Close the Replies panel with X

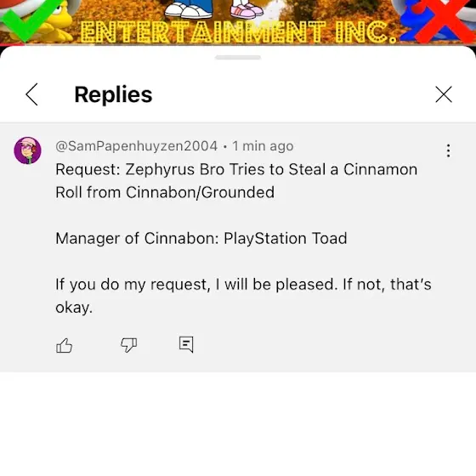point(444,94)
